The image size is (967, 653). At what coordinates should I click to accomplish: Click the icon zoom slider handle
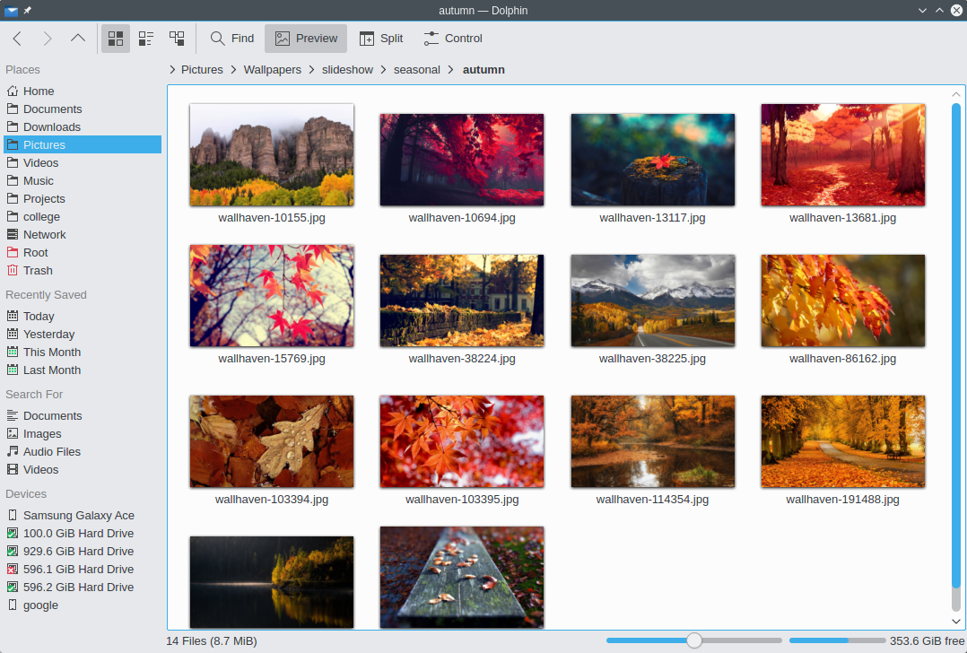click(x=693, y=640)
